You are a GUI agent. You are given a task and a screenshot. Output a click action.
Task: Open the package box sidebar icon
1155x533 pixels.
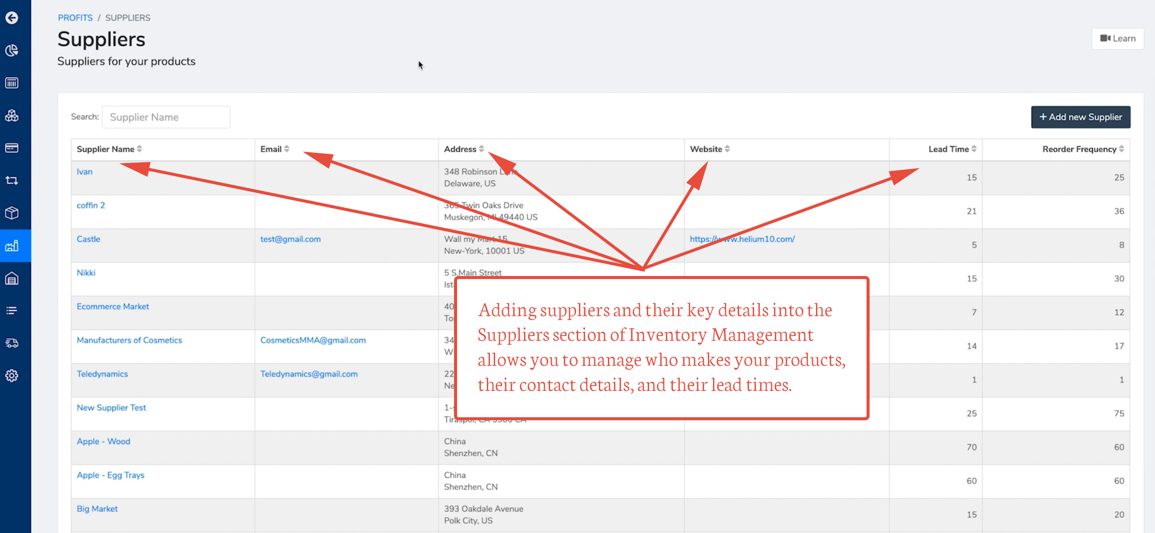click(12, 213)
